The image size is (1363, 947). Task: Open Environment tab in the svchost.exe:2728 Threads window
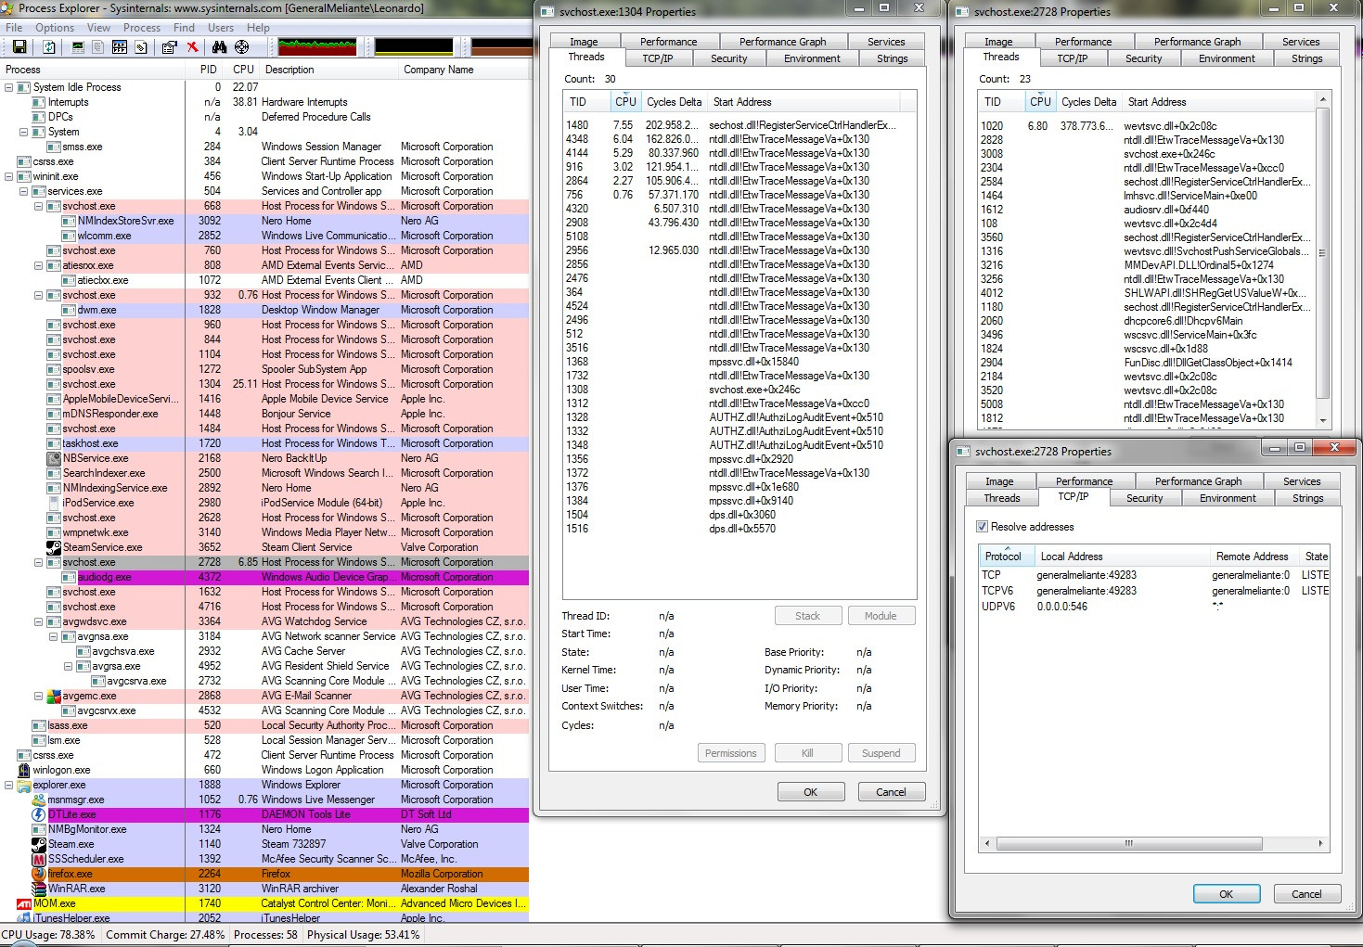point(1227,58)
